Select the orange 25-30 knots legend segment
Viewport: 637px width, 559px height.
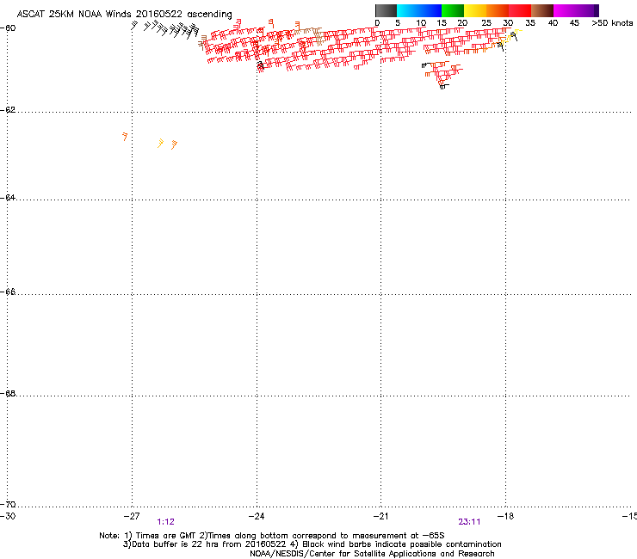tap(498, 10)
